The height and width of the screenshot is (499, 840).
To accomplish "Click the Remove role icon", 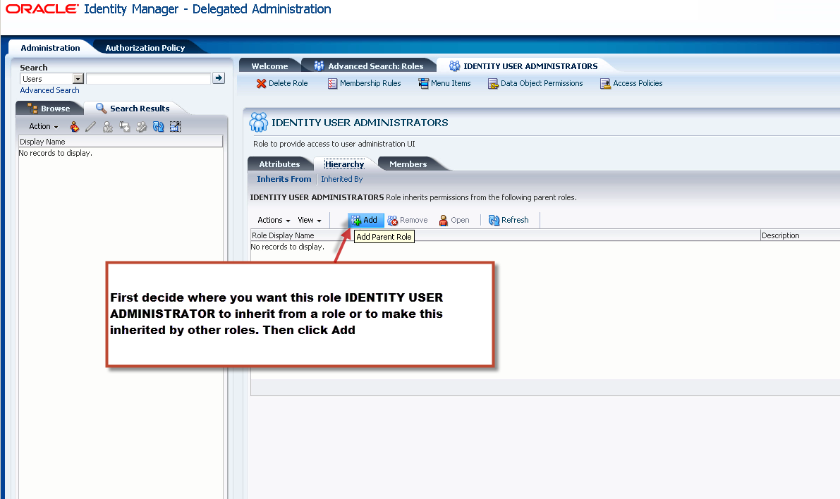I will pyautogui.click(x=393, y=220).
